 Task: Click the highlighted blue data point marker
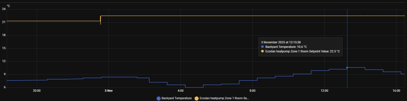[x=347, y=67]
